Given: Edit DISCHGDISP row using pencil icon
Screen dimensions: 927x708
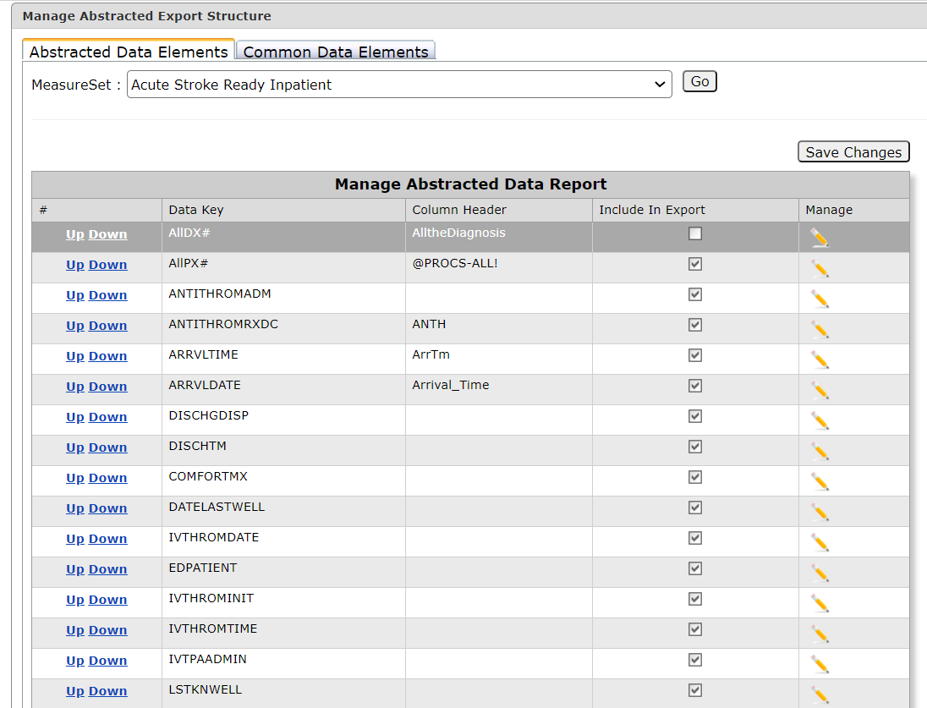Looking at the screenshot, I should (819, 420).
